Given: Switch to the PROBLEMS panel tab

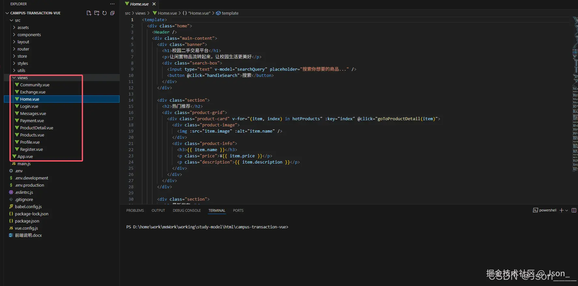Looking at the screenshot, I should [x=135, y=210].
